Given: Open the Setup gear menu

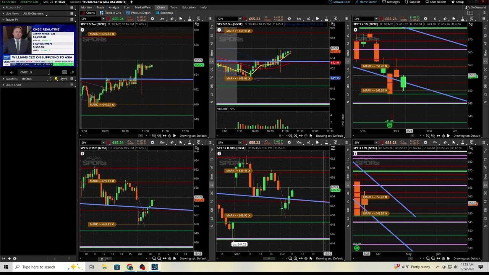Looking at the screenshot, I should coord(457,2).
